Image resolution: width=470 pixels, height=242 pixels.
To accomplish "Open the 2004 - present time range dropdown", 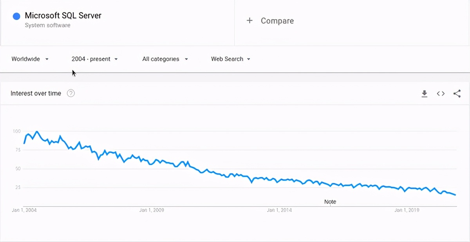I will pyautogui.click(x=94, y=59).
